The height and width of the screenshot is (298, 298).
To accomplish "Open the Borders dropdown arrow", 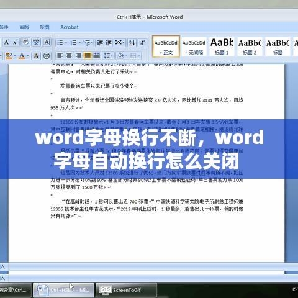I will pyautogui.click(x=139, y=55).
